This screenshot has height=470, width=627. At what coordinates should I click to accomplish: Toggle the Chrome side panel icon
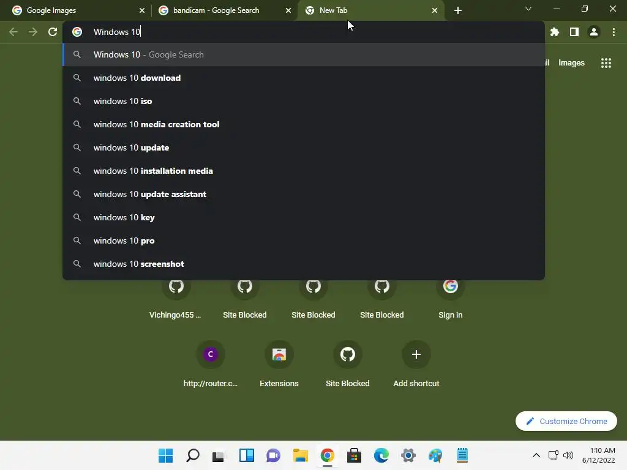tap(574, 32)
